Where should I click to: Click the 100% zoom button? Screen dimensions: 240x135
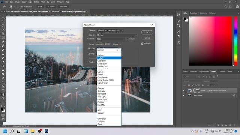[x=40, y=7]
